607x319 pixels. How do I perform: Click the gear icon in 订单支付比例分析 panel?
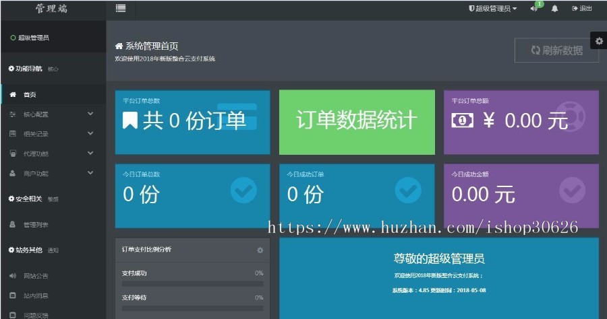260,250
